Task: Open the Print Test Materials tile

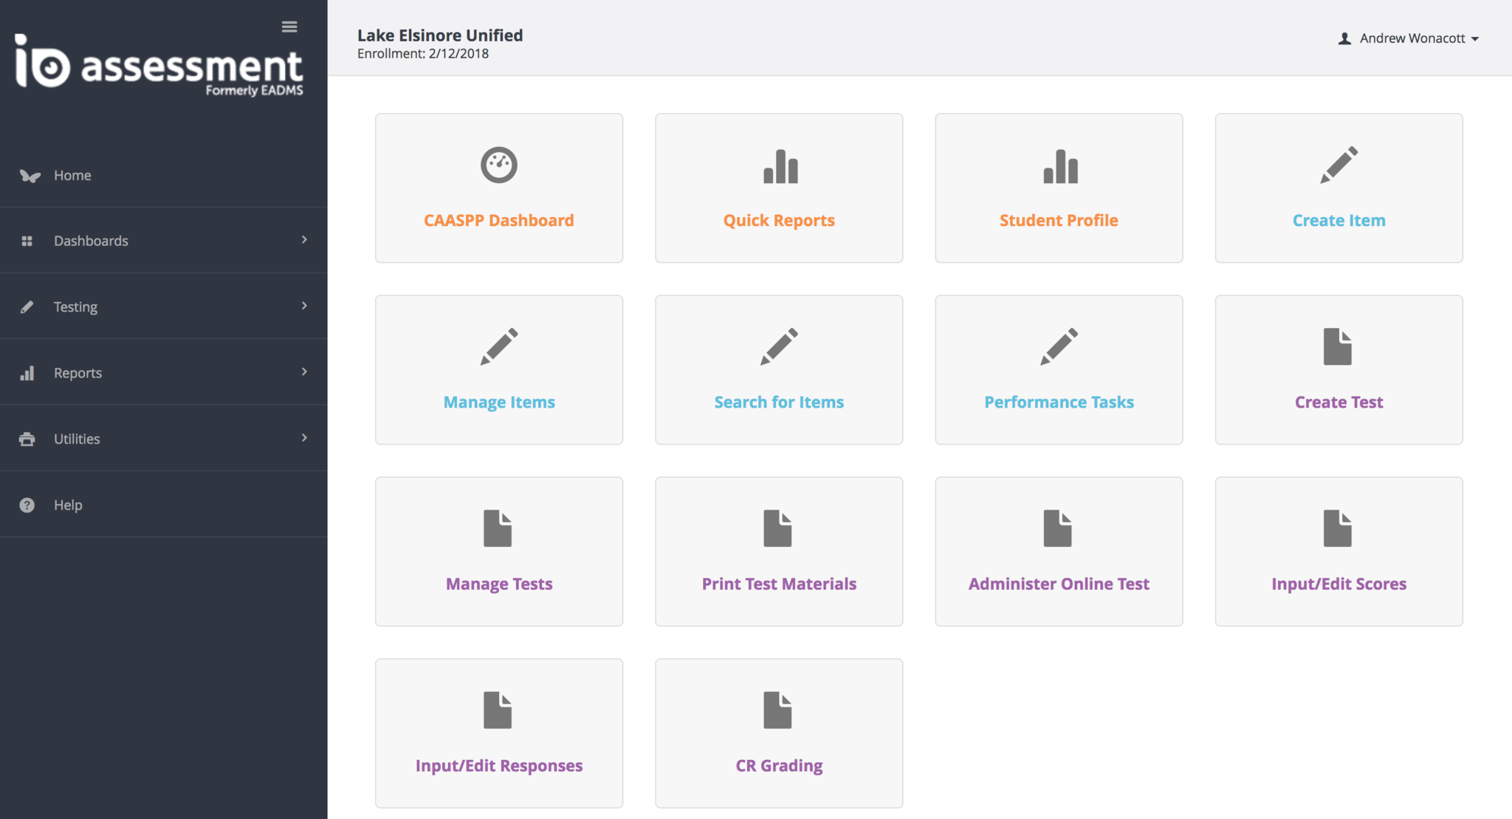Action: point(779,552)
